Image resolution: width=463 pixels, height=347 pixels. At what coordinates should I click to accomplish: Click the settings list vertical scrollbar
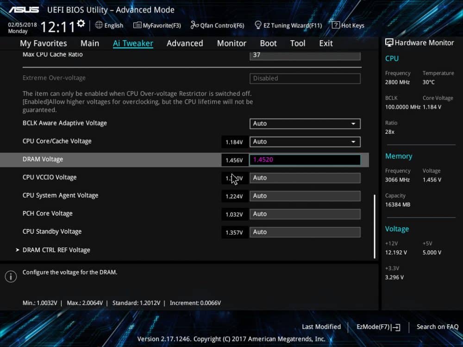[375, 226]
